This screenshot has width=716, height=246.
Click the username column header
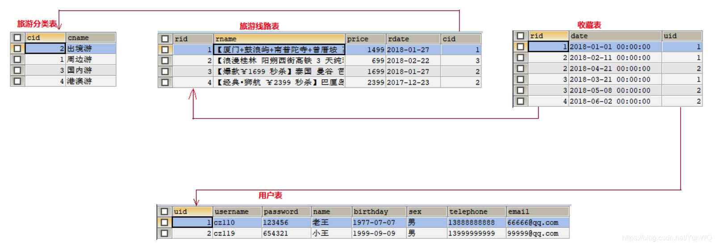[x=237, y=212]
